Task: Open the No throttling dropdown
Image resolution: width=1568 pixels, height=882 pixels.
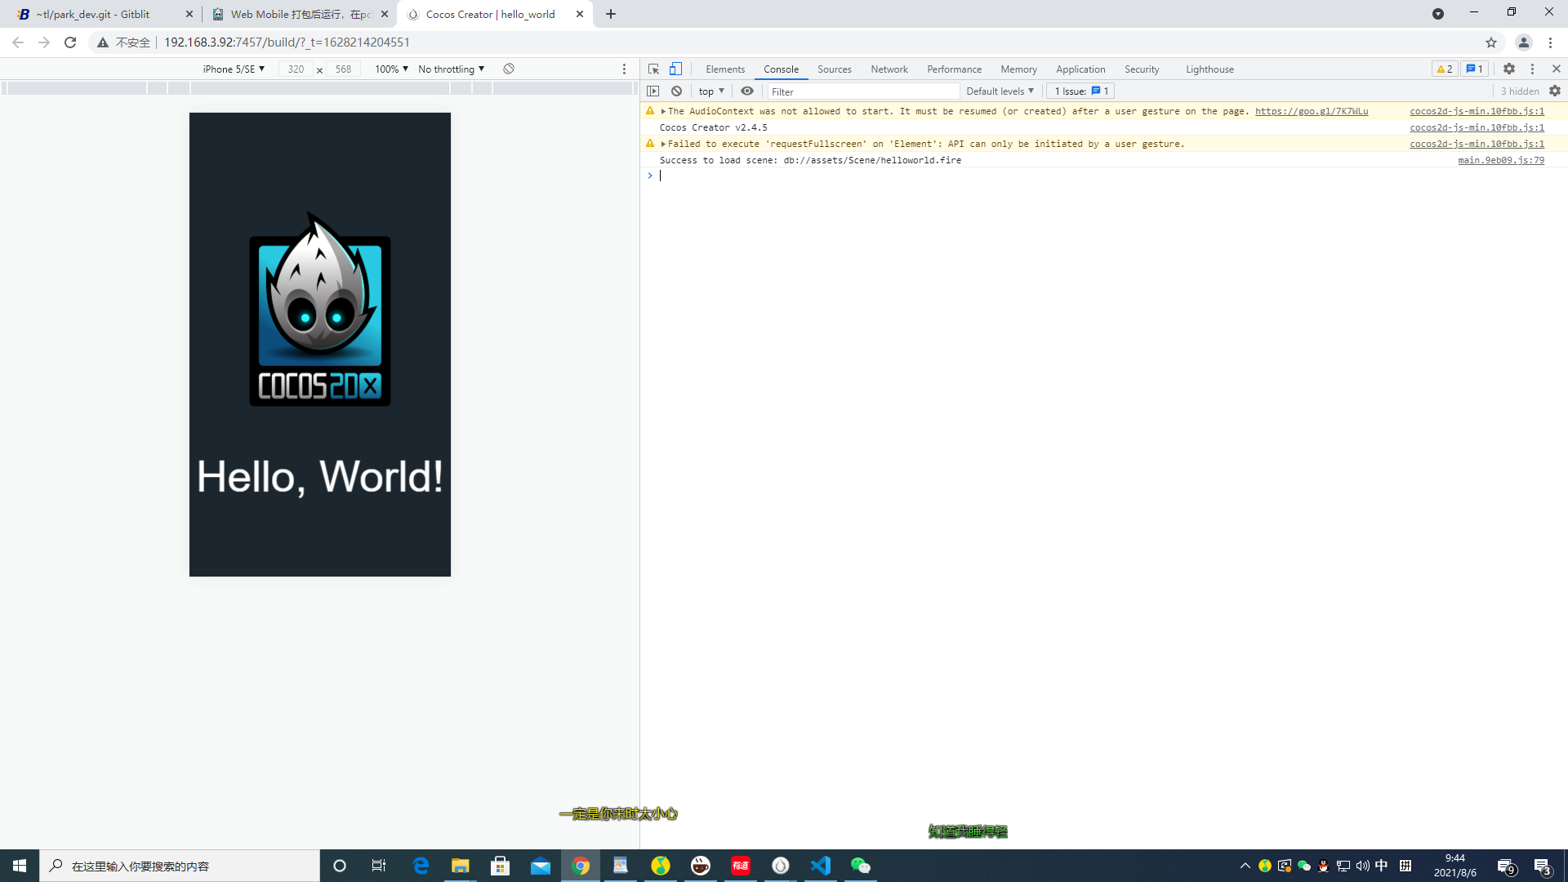Action: tap(451, 69)
